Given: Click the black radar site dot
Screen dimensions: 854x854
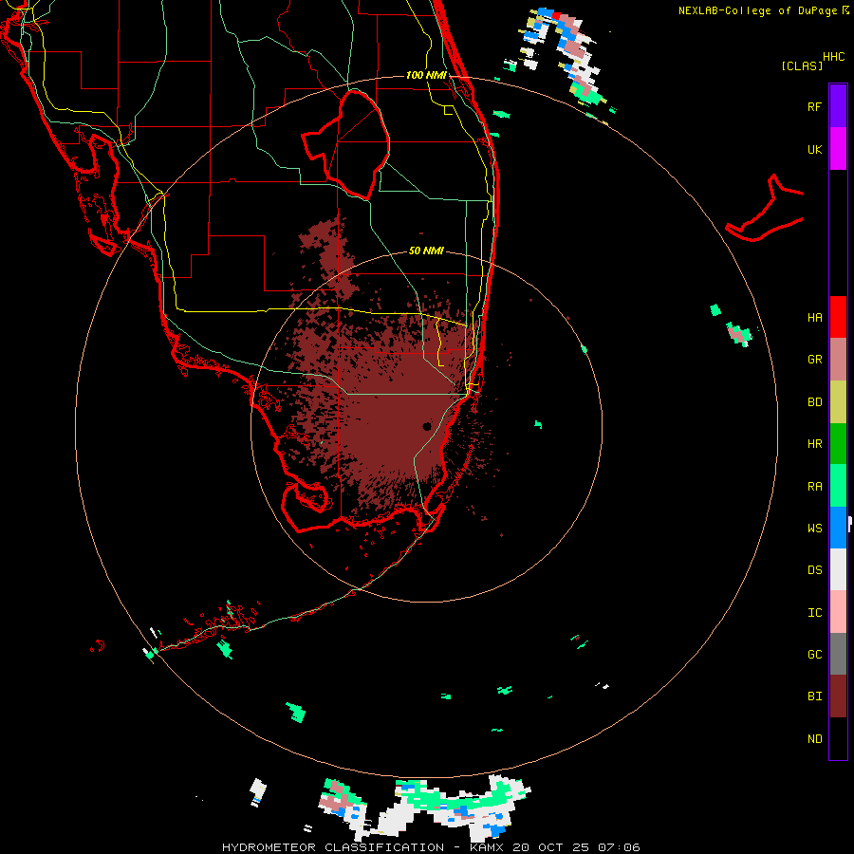Looking at the screenshot, I should tap(427, 426).
